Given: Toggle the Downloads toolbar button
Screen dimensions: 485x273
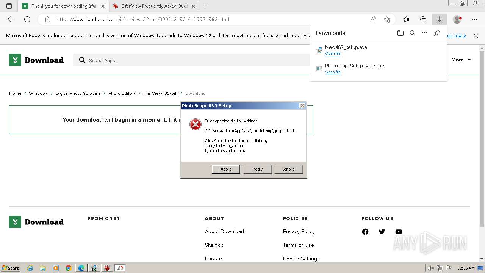Looking at the screenshot, I should [440, 19].
